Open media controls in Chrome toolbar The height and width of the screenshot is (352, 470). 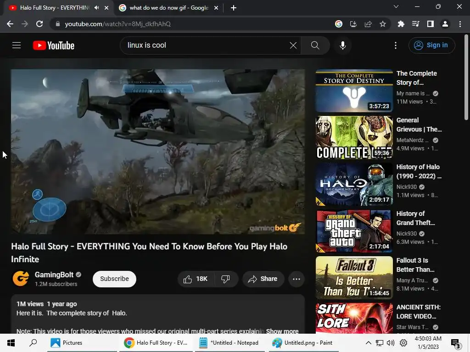415,24
